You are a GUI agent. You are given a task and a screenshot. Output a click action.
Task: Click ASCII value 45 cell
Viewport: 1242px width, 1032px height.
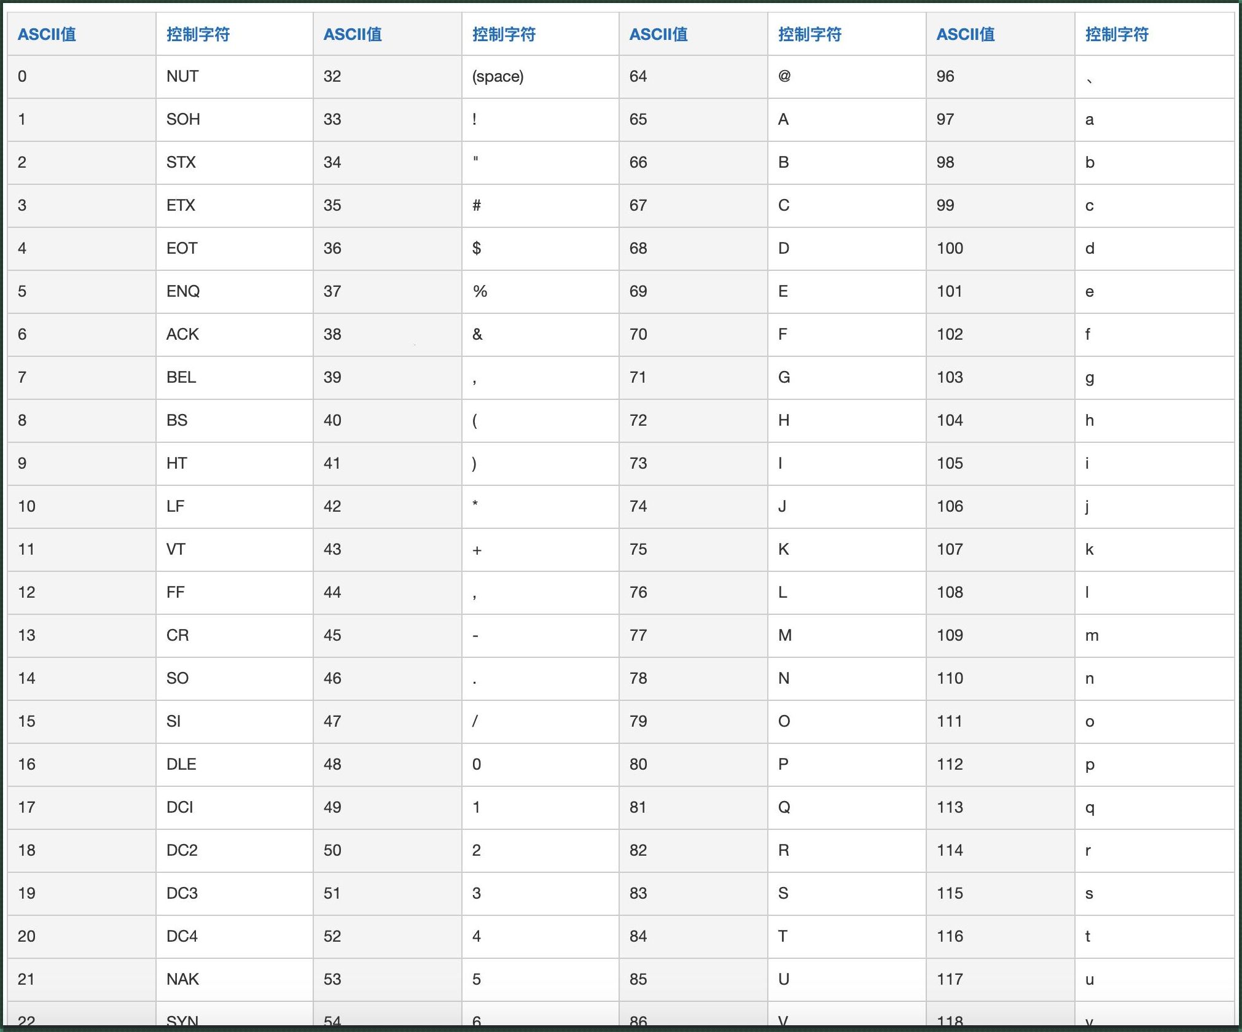[x=388, y=636]
